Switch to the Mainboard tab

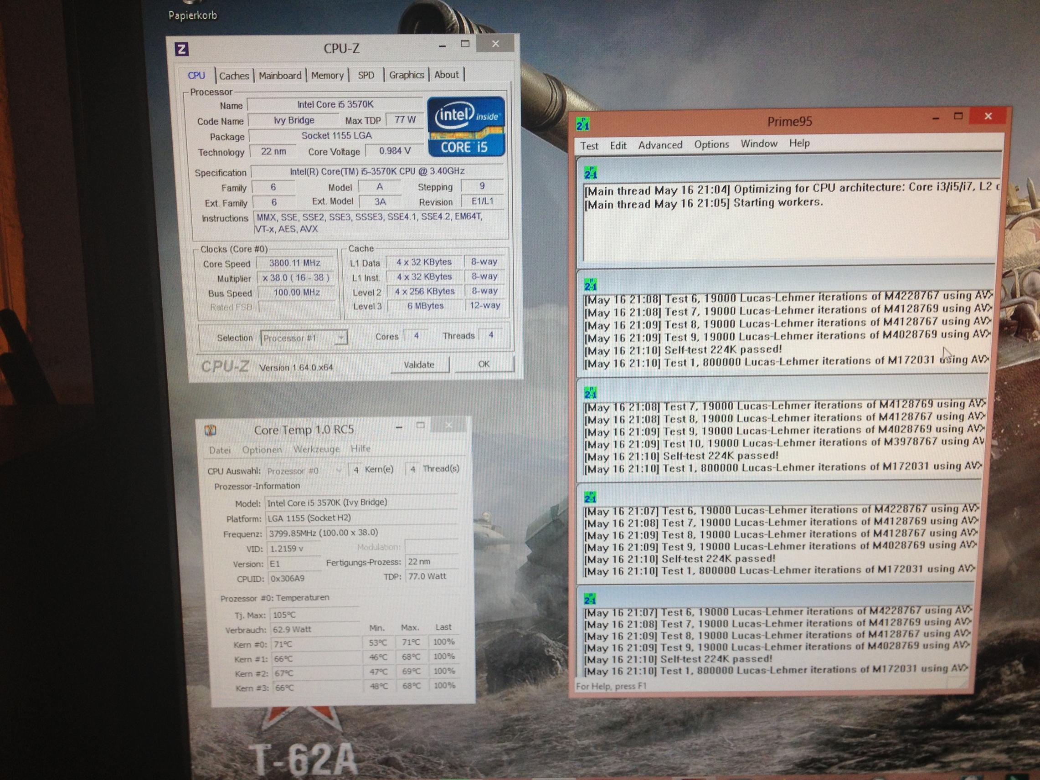coord(280,76)
